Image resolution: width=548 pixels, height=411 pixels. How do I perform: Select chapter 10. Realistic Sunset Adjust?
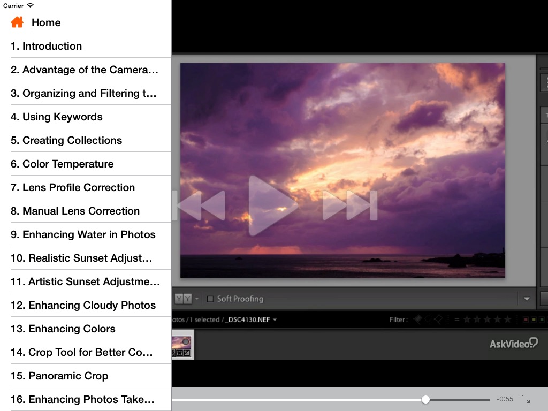86,258
